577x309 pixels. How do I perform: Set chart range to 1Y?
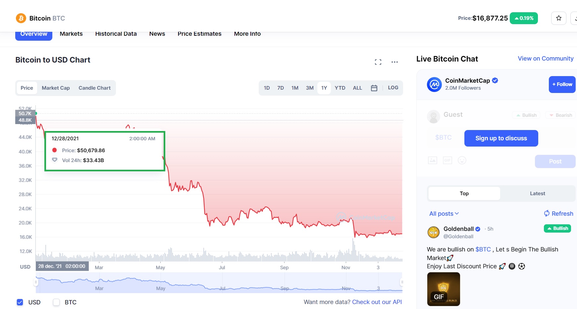pos(324,88)
